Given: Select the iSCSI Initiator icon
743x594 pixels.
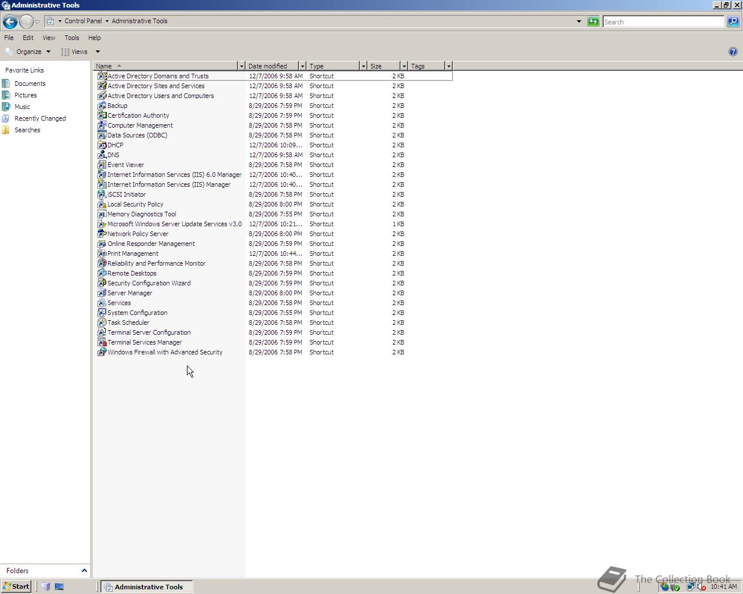Looking at the screenshot, I should click(x=102, y=194).
